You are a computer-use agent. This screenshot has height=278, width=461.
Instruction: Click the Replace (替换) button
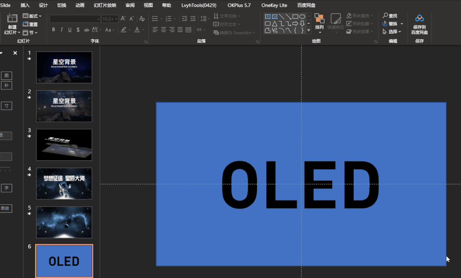392,24
